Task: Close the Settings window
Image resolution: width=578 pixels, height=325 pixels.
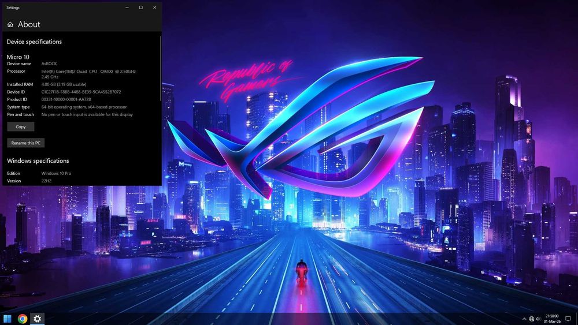Action: (155, 8)
